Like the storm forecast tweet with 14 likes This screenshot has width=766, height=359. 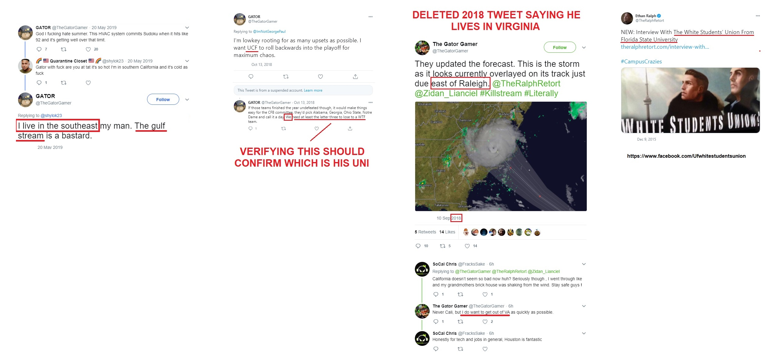click(467, 246)
